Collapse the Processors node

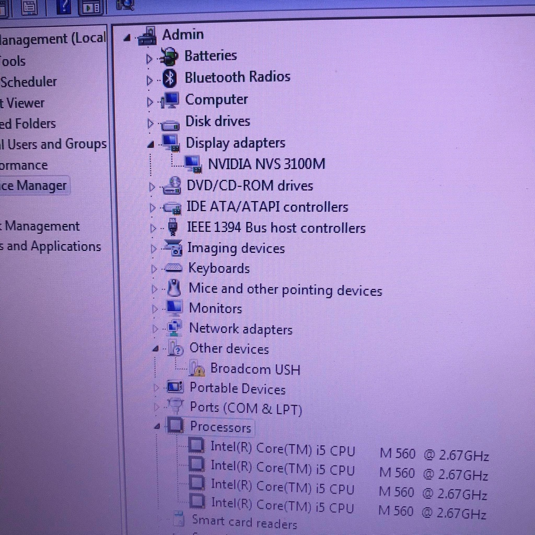coord(157,427)
